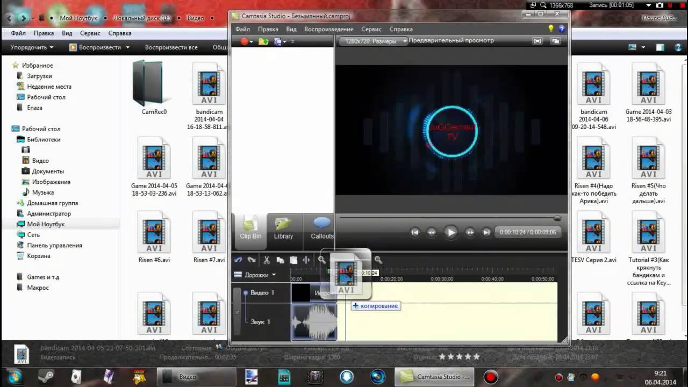Select the Risen #6.avi file
The image size is (688, 387).
point(154,237)
